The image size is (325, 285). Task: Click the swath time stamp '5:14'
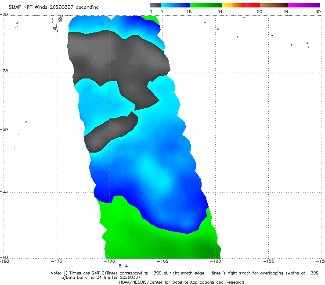pyautogui.click(x=123, y=266)
